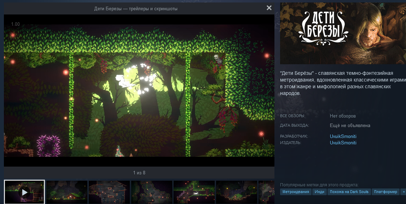The width and height of the screenshot is (406, 204).
Task: Select the Похожа на Dark Souls tag
Action: pos(349,192)
